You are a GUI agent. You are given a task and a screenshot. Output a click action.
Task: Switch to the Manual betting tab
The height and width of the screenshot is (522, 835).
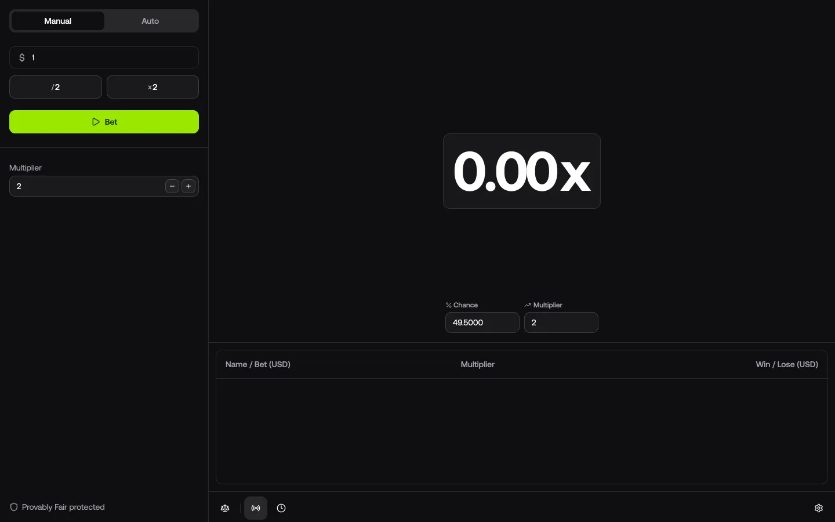58,21
